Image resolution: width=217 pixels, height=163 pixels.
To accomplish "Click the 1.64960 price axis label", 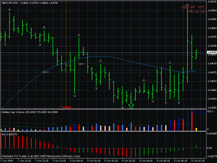I will point(212,10).
